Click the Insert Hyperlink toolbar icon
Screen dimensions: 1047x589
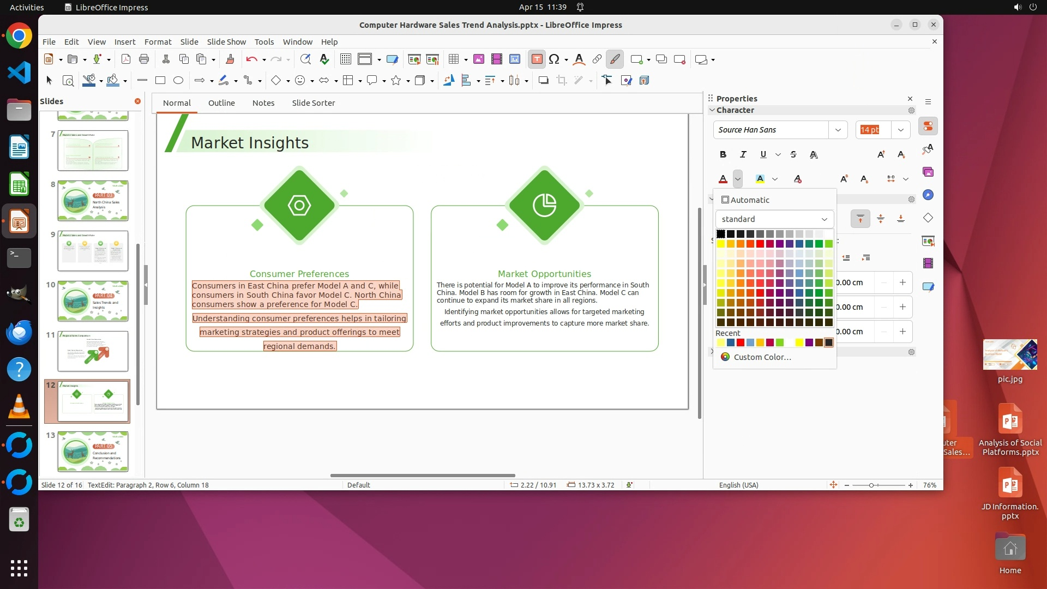pos(597,59)
